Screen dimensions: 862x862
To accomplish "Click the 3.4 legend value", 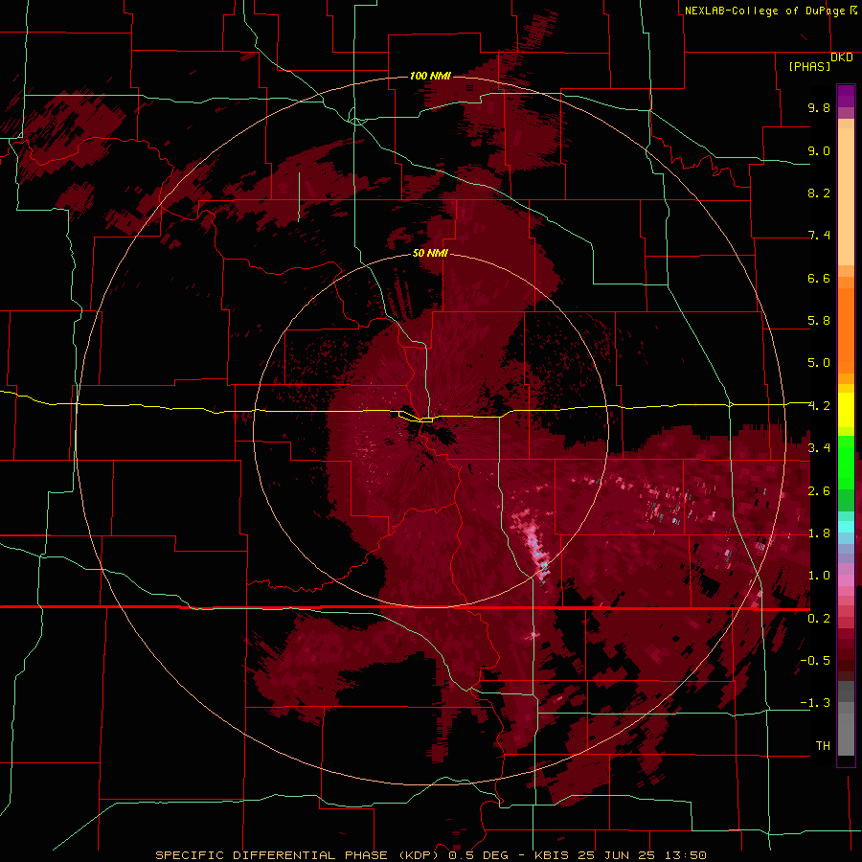I will [819, 448].
